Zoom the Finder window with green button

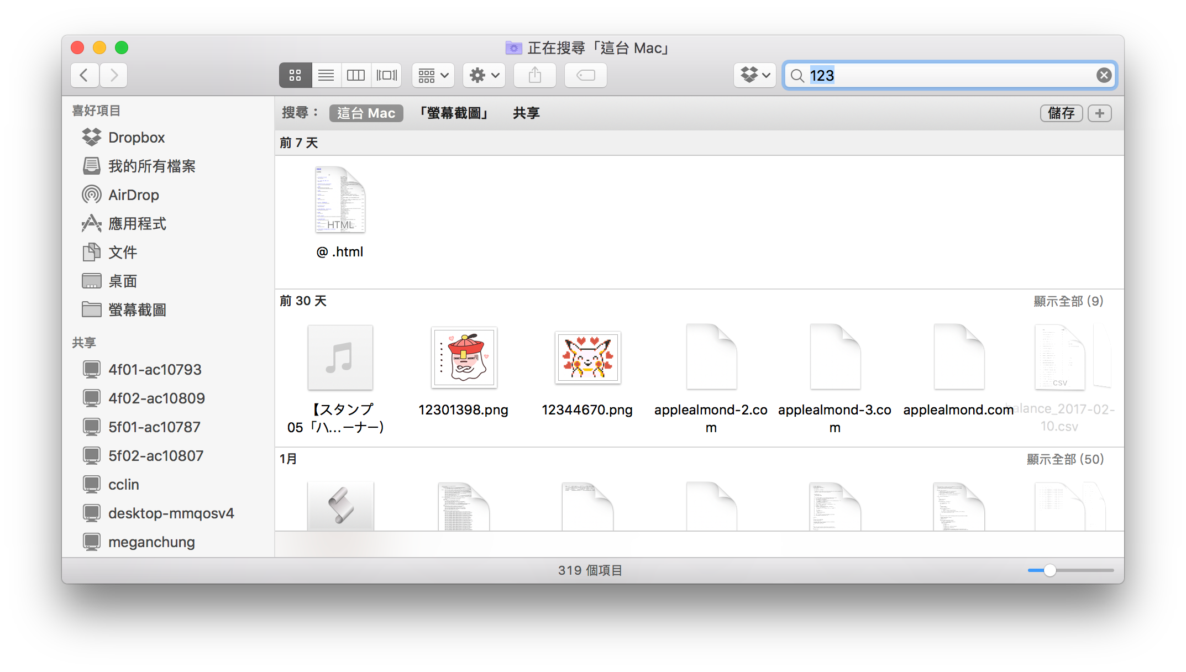122,48
